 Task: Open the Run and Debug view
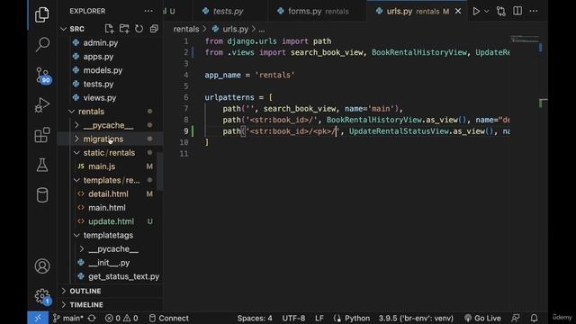tap(42, 105)
